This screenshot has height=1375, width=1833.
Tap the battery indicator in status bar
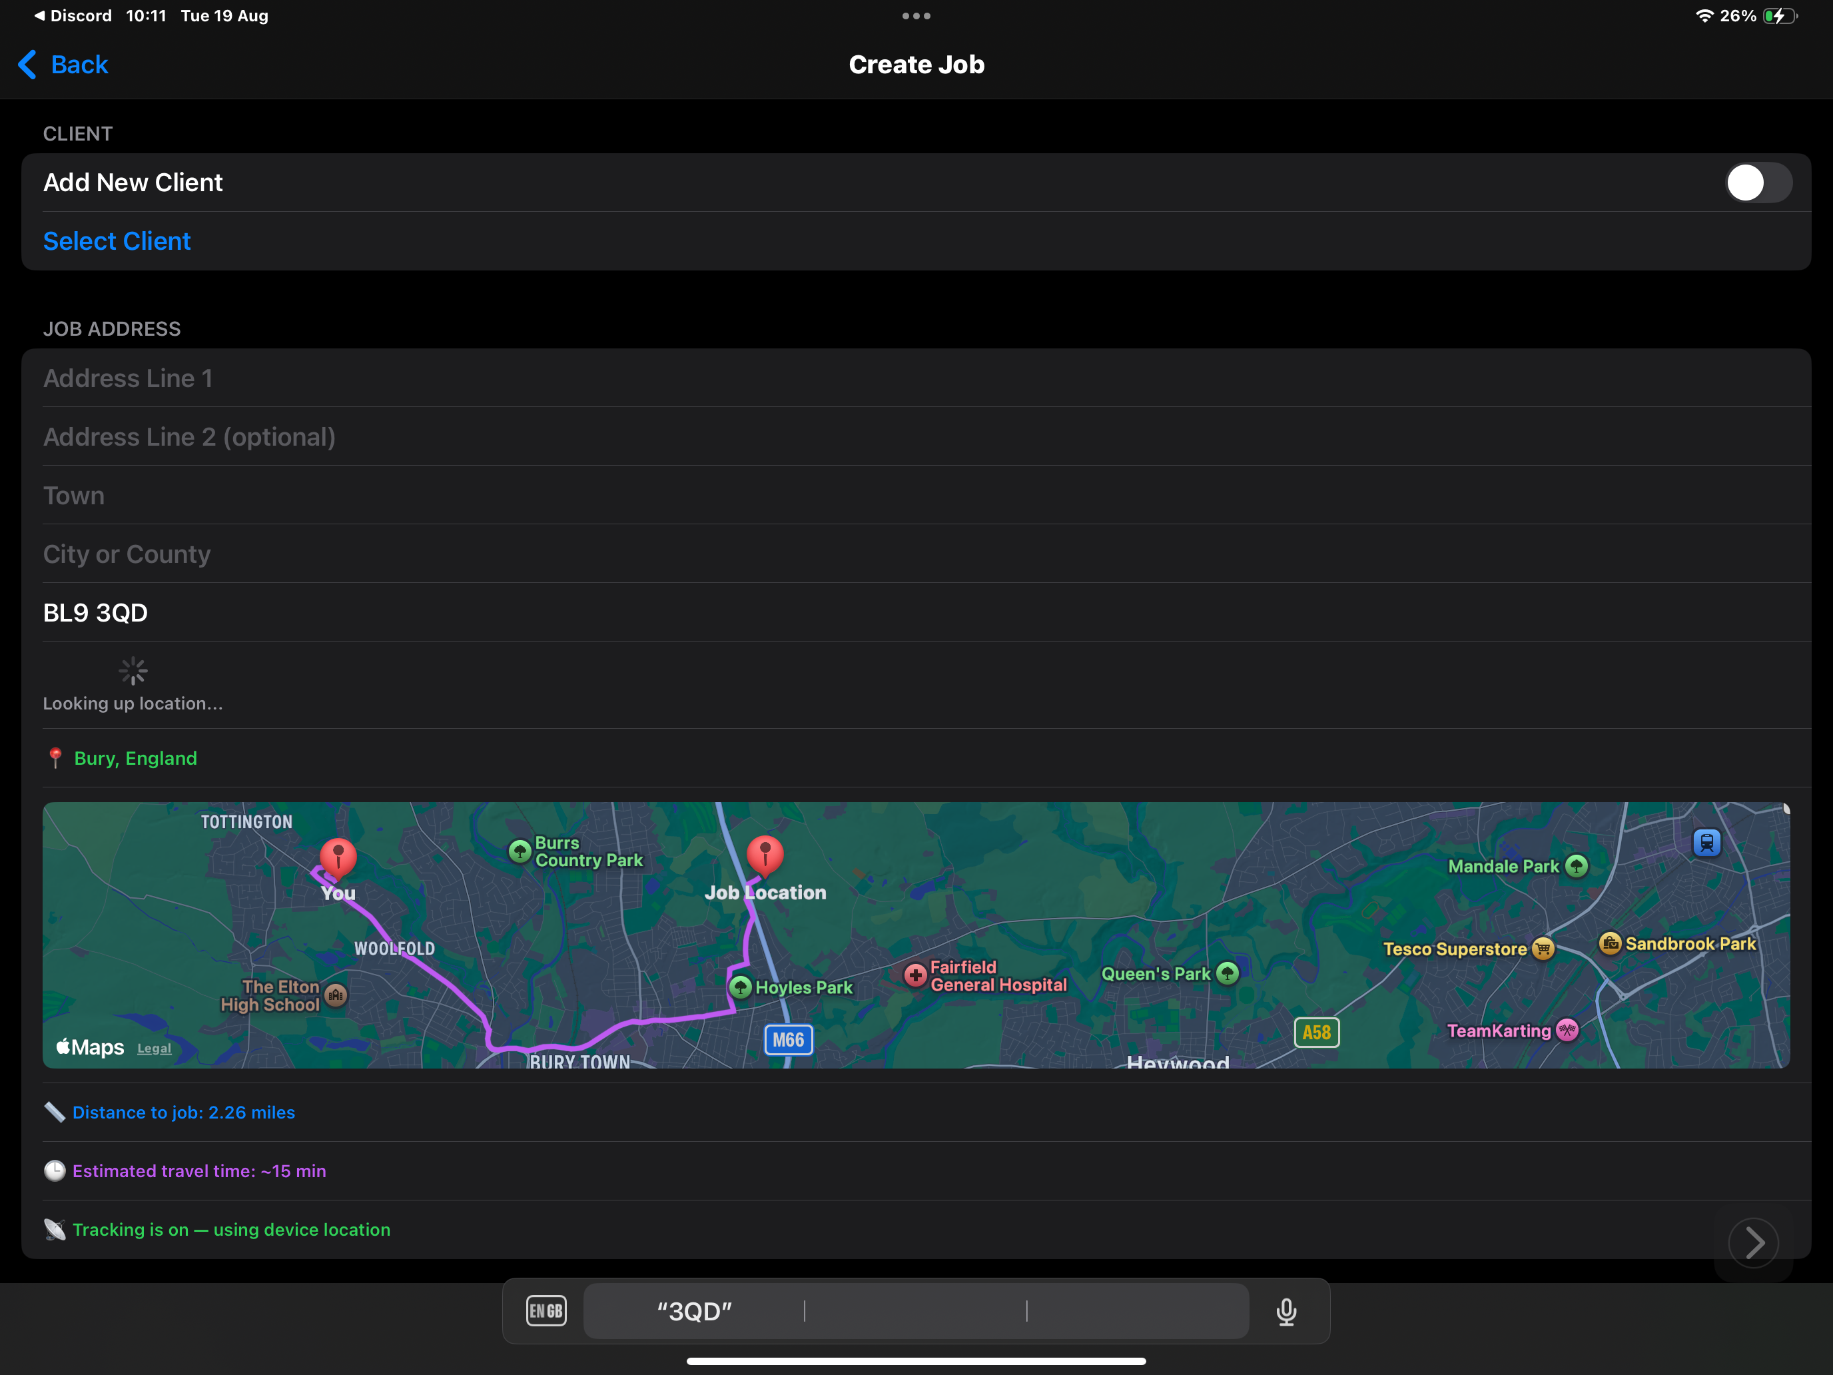1781,16
